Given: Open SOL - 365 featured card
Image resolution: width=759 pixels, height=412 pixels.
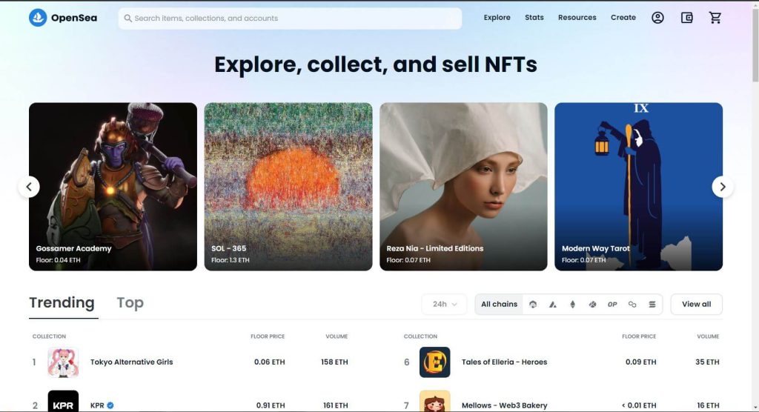Looking at the screenshot, I should coord(288,187).
